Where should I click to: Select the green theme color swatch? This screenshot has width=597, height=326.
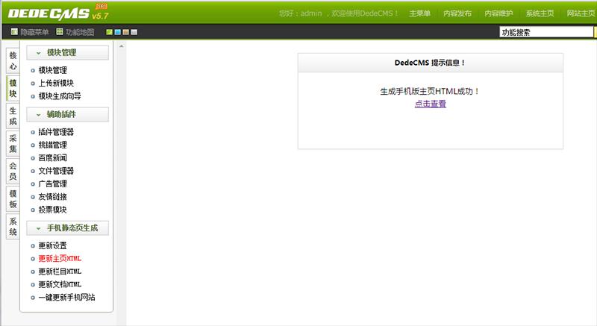110,32
